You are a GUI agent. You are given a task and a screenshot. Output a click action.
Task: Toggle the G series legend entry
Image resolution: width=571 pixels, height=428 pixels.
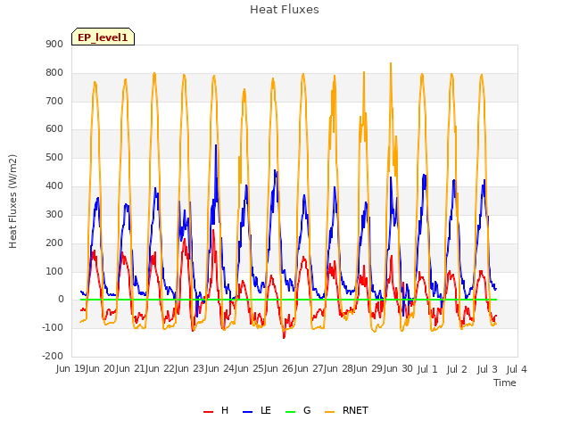pos(298,410)
